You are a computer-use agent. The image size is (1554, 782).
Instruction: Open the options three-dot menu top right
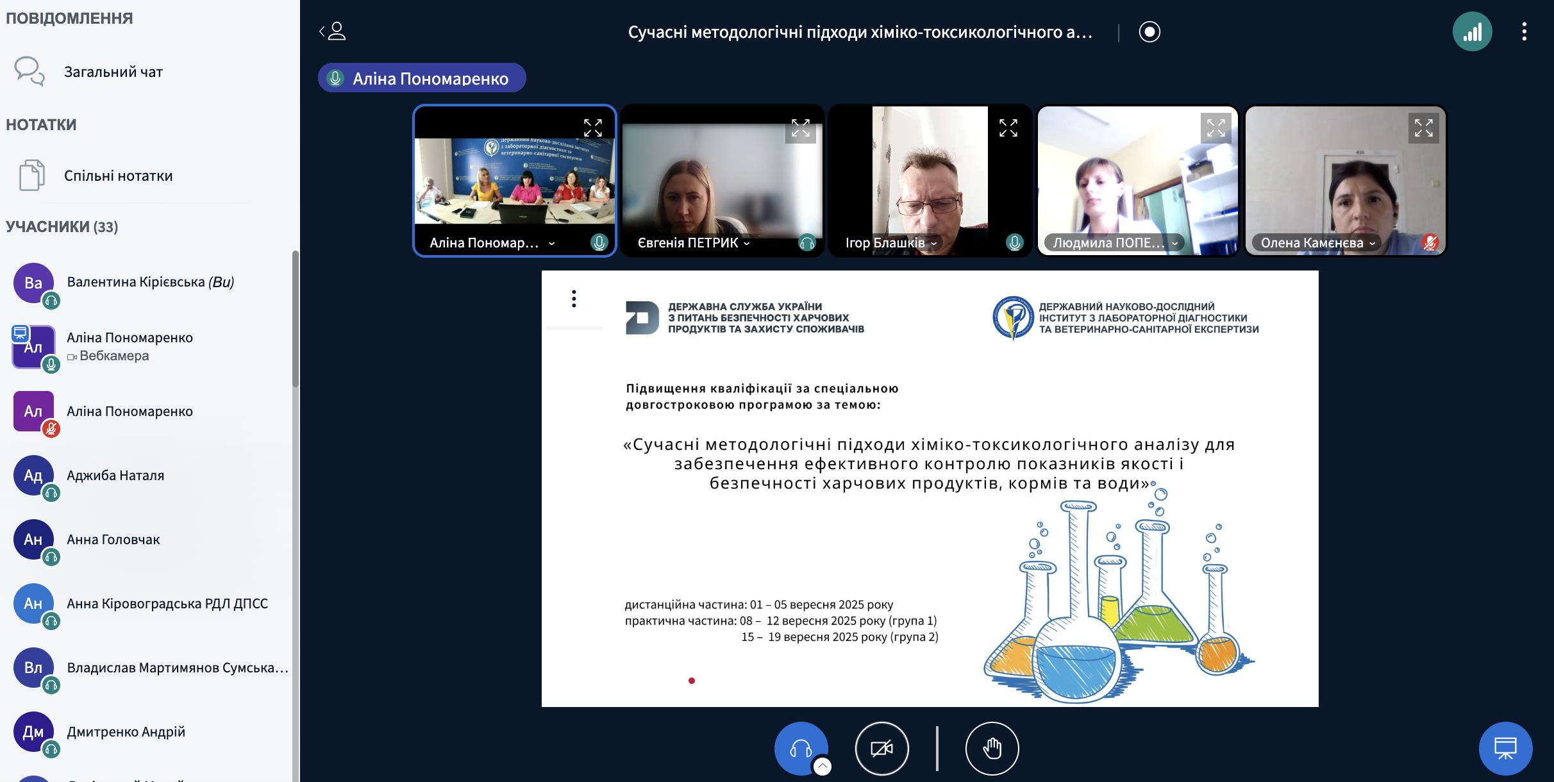pos(1524,31)
